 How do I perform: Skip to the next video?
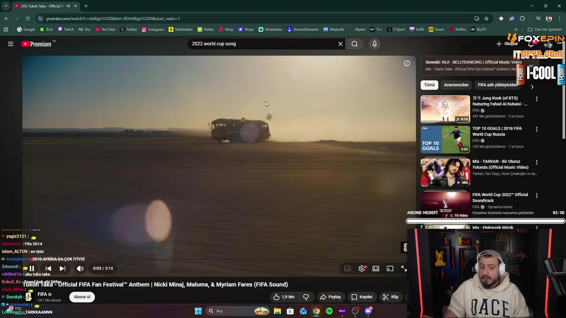62,269
